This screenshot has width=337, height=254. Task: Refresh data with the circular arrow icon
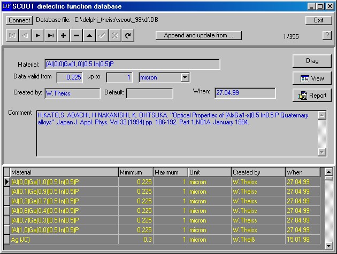(x=127, y=36)
